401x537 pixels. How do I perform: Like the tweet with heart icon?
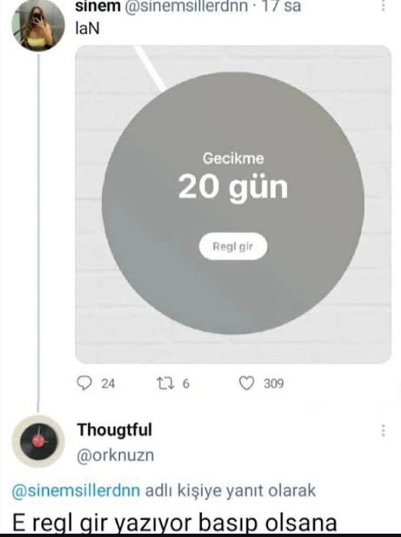click(x=246, y=383)
